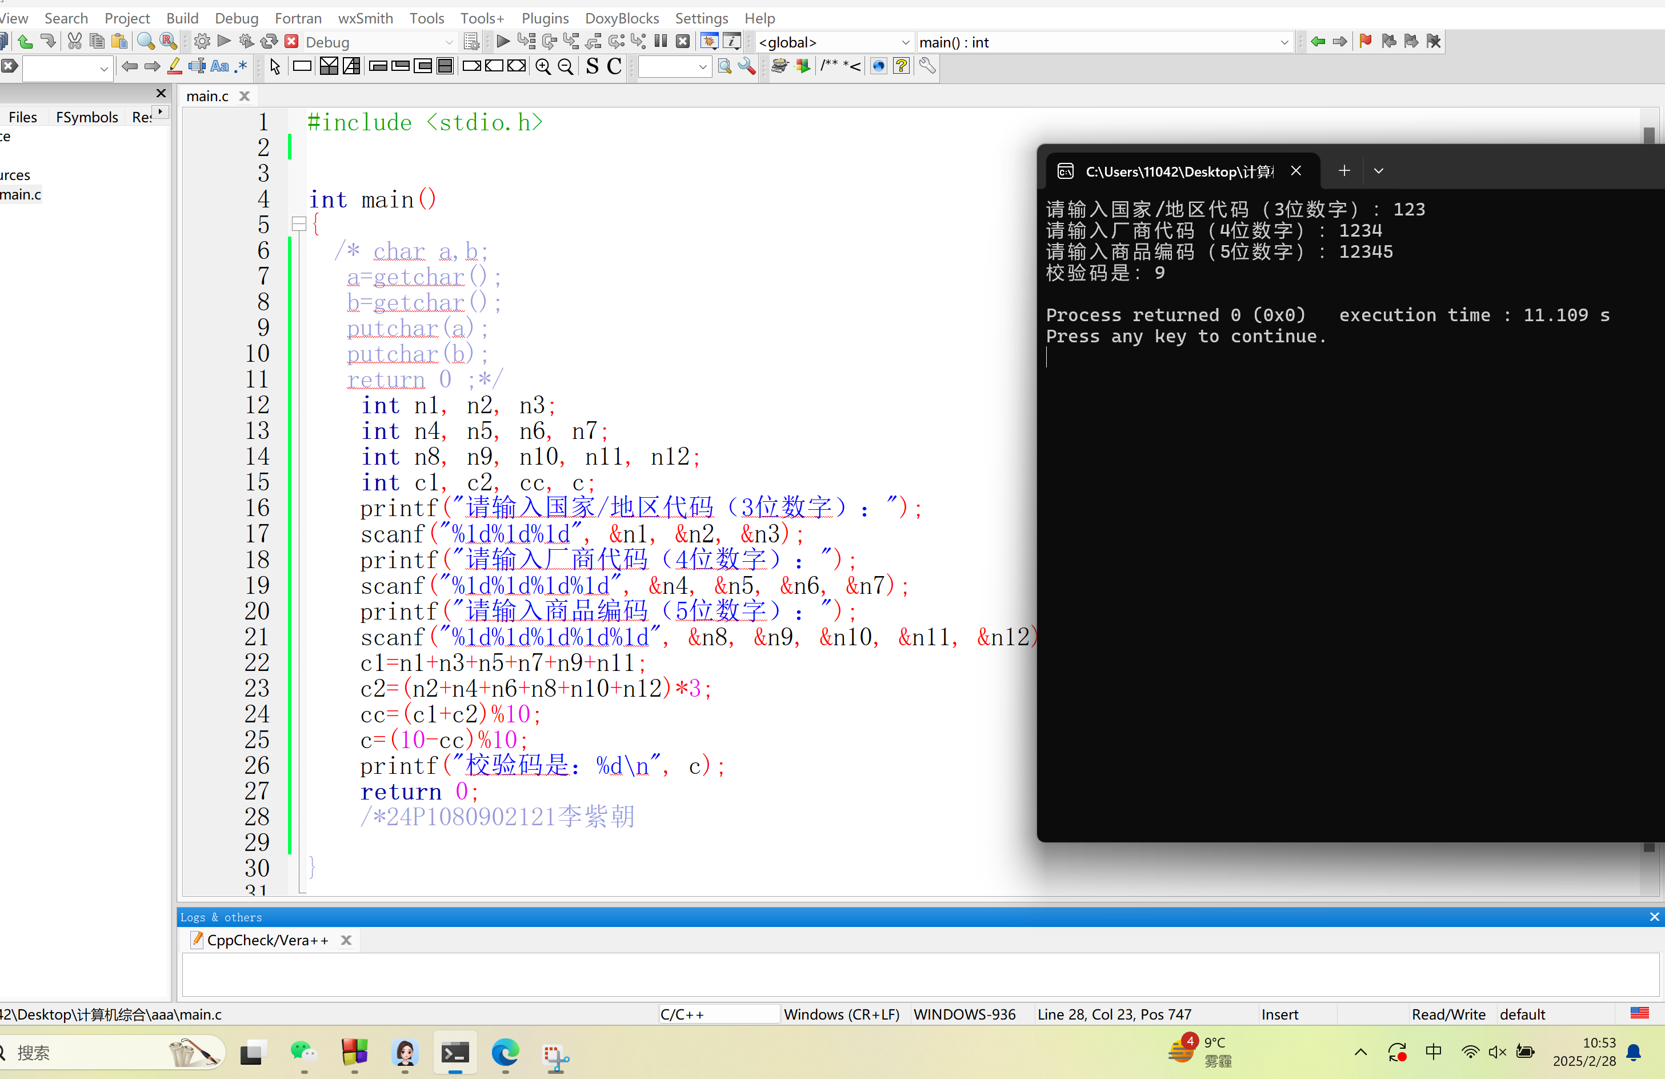This screenshot has width=1665, height=1079.
Task: Click the Paste clipboard icon
Action: tap(119, 41)
